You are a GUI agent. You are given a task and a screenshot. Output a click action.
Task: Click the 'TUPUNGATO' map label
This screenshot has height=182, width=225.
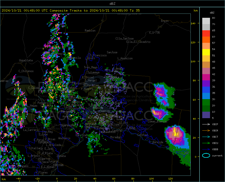[45, 142]
